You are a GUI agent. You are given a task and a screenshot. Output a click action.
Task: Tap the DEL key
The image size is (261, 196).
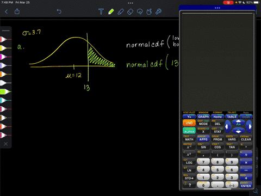coord(217,124)
